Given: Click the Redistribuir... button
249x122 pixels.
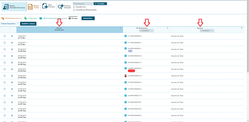Looking at the screenshot, I should click(88, 18).
